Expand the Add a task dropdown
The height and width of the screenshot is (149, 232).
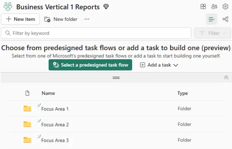click(x=159, y=65)
